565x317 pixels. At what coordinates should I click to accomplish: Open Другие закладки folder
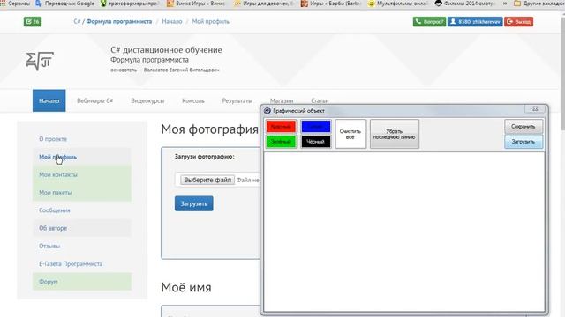tap(539, 4)
